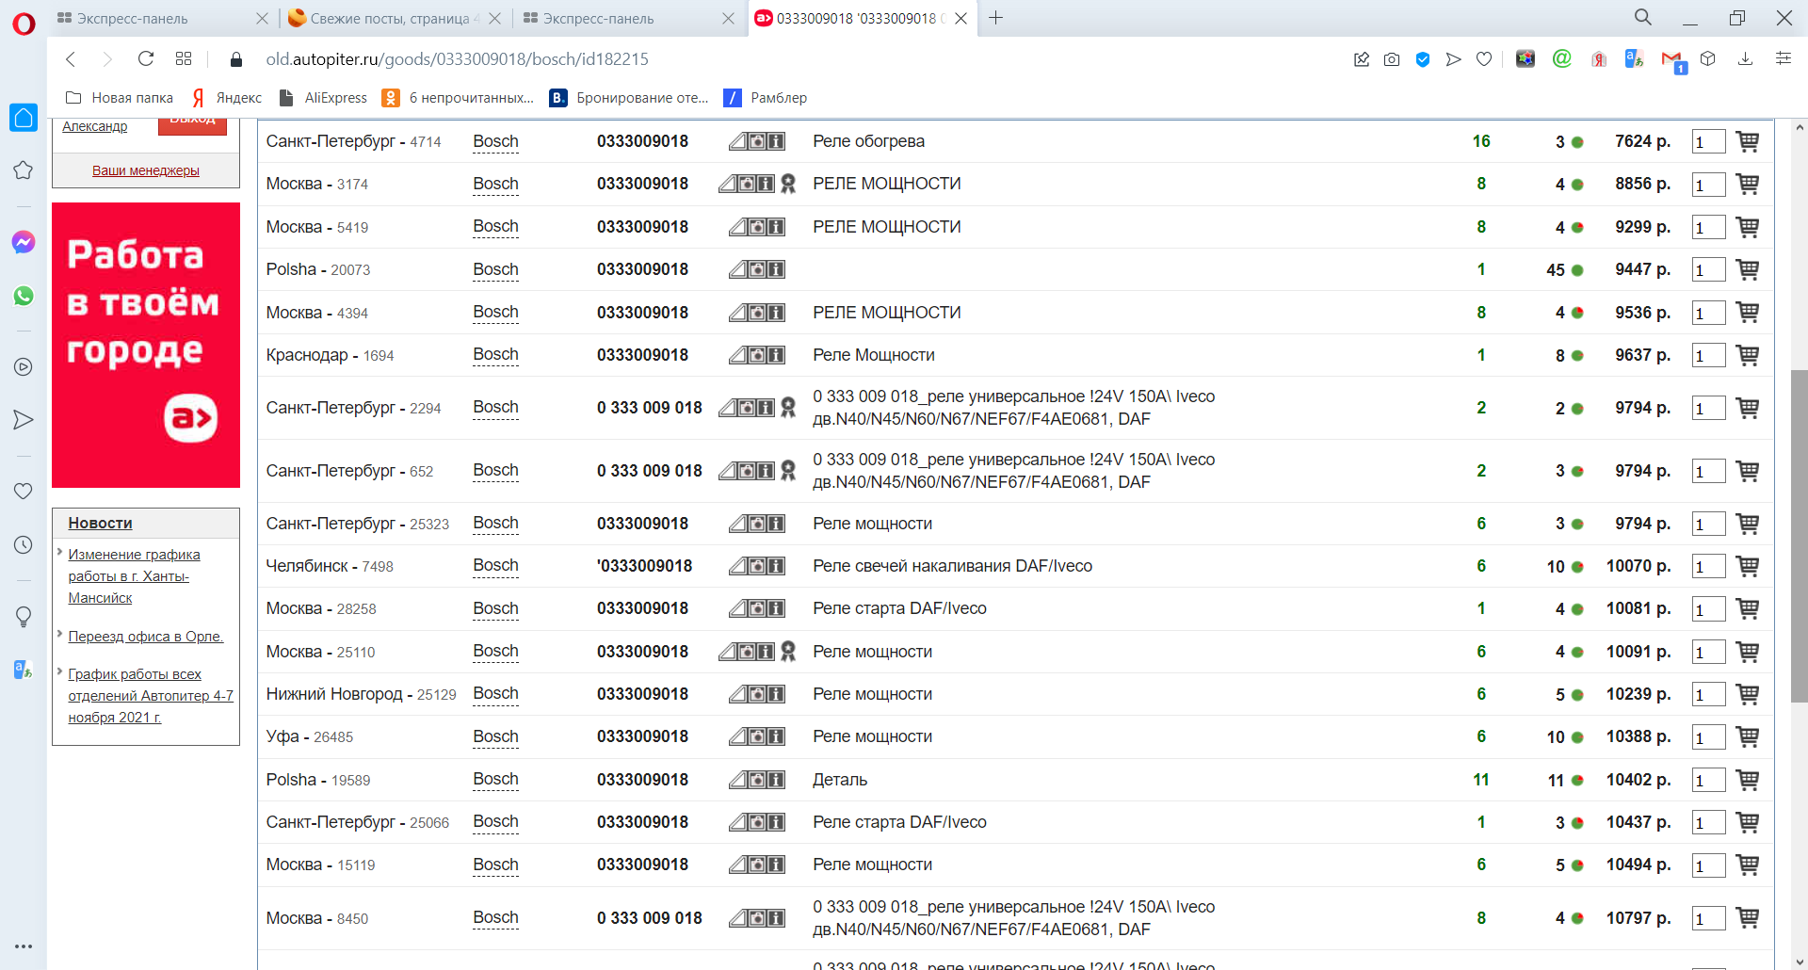The width and height of the screenshot is (1808, 970).
Task: Click the scrollbar up arrow
Action: pos(1799,127)
